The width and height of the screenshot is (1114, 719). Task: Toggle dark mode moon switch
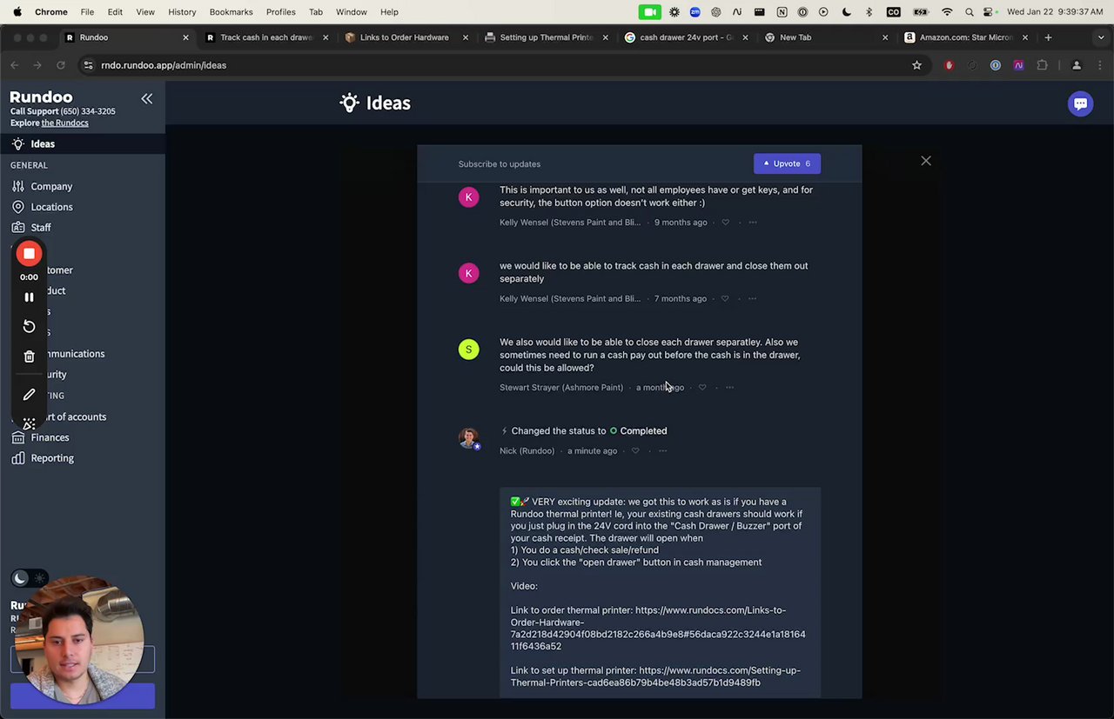(x=30, y=579)
